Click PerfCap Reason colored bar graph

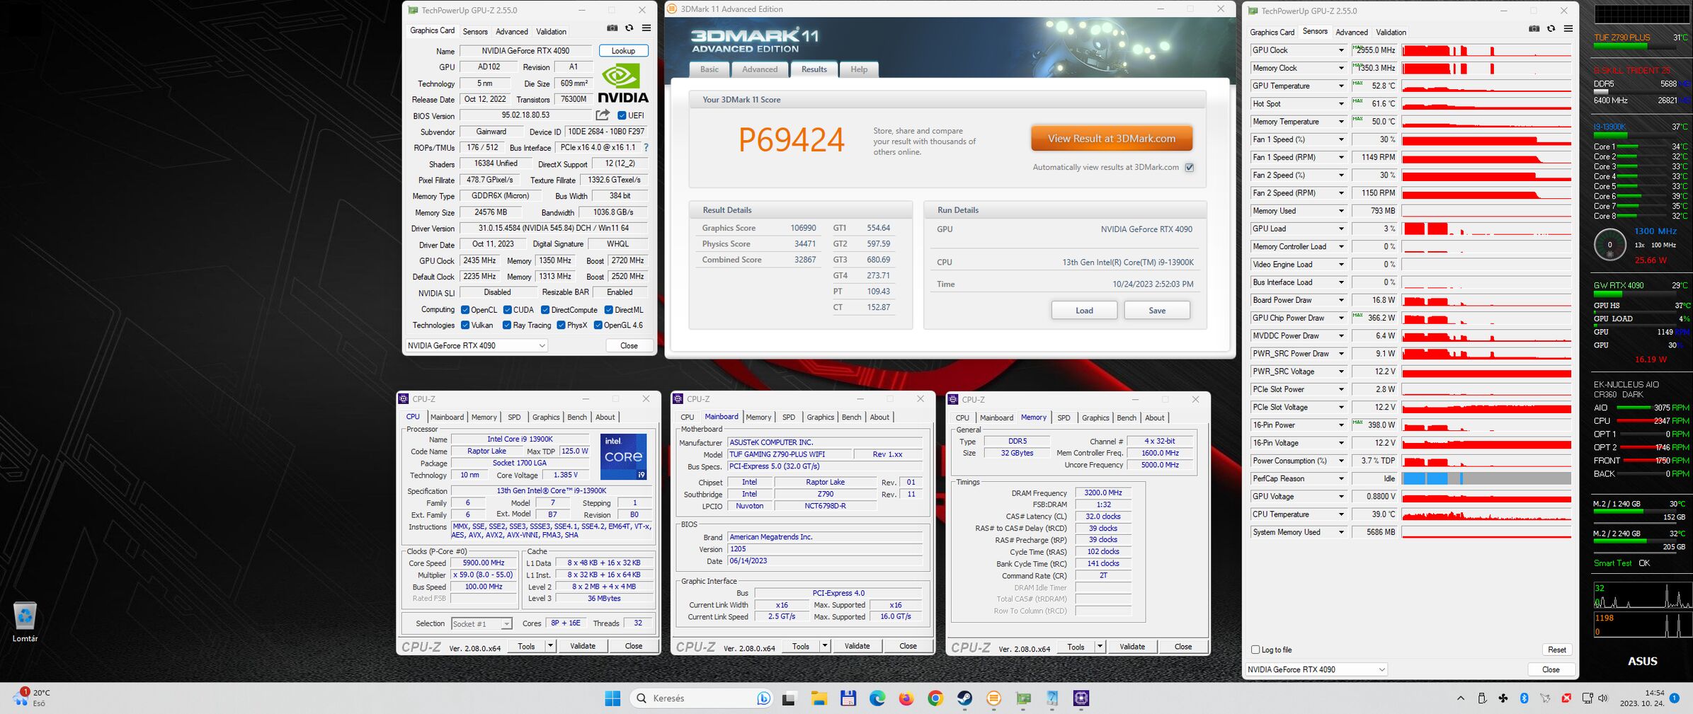click(1486, 479)
